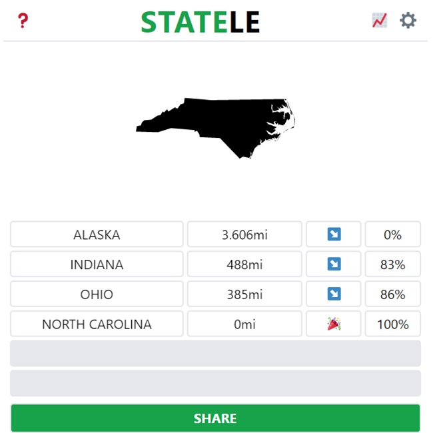This screenshot has height=433, width=433.
Task: Click the southeast arrow in the Alaska row
Action: pyautogui.click(x=334, y=234)
